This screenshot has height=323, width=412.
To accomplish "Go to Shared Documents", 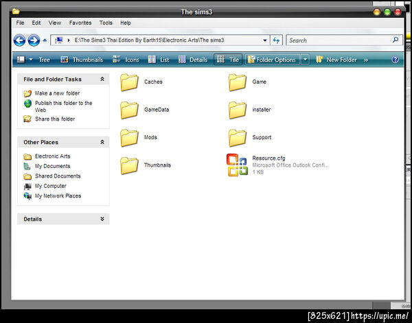I will pyautogui.click(x=58, y=176).
